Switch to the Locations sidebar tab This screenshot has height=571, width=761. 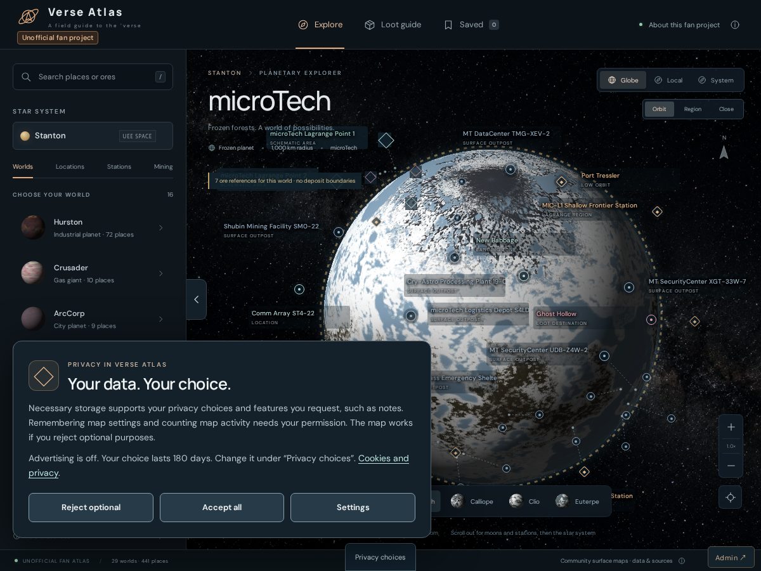coord(70,167)
